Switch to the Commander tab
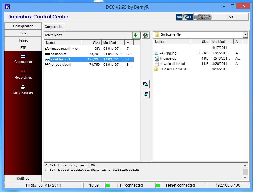The height and width of the screenshot is (192, 253). pyautogui.click(x=54, y=27)
